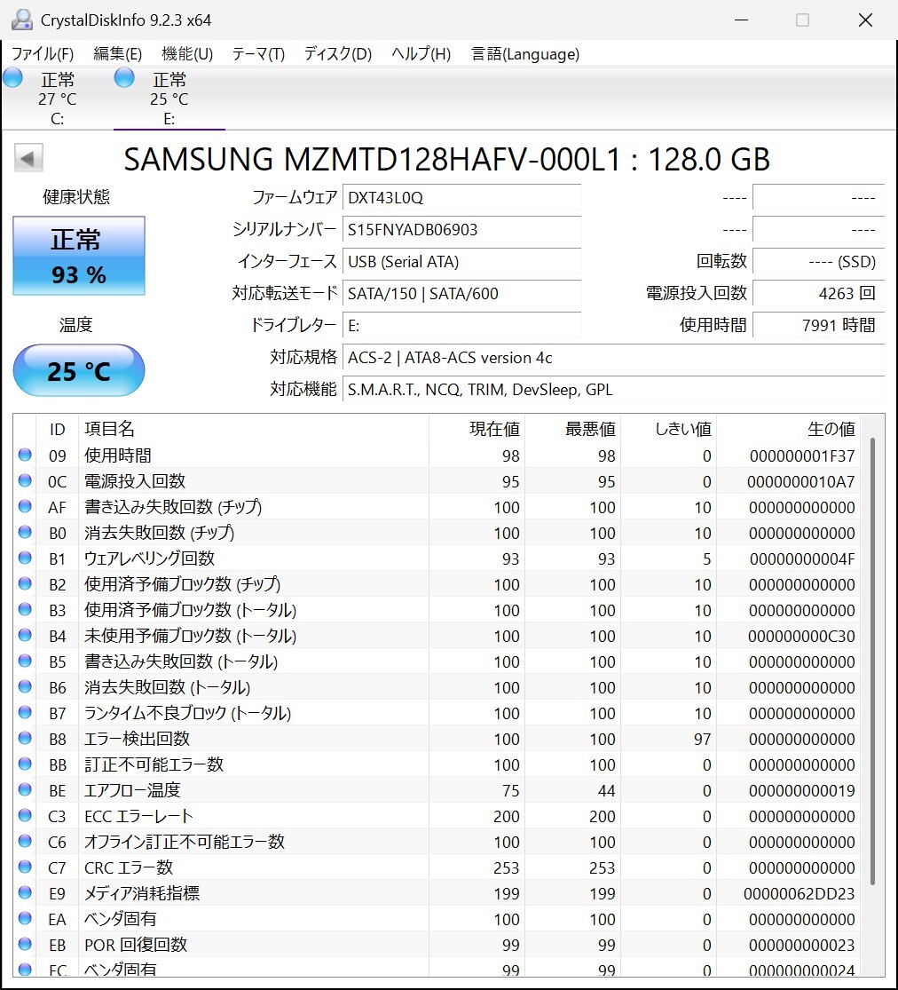
Task: Click the blue status orb for drive C:
Action: 12,77
